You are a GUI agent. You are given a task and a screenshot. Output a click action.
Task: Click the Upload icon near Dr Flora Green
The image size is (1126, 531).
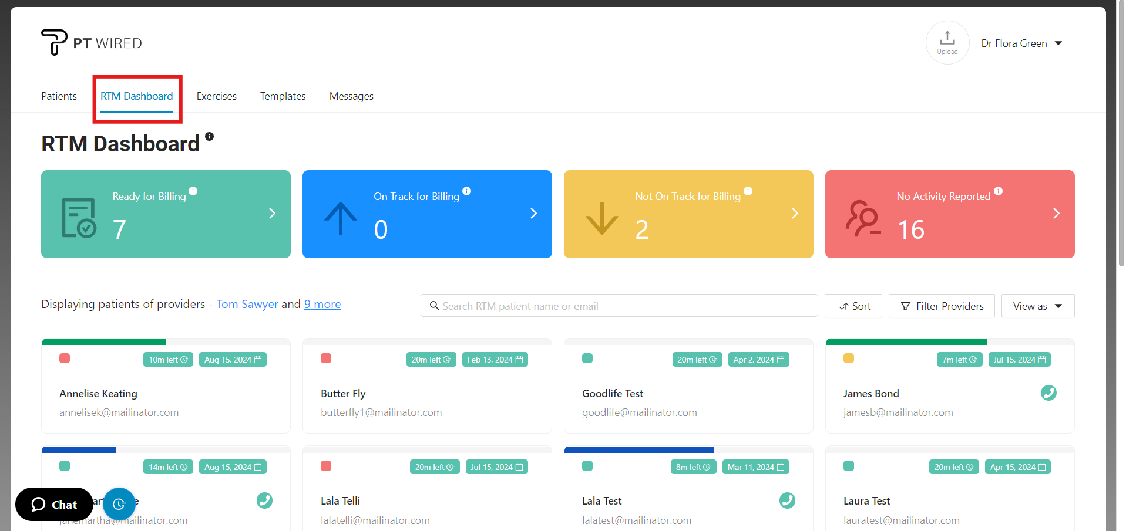click(x=947, y=42)
